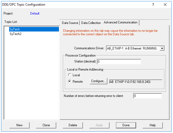Switch to the Data Source tab

[x=70, y=23]
